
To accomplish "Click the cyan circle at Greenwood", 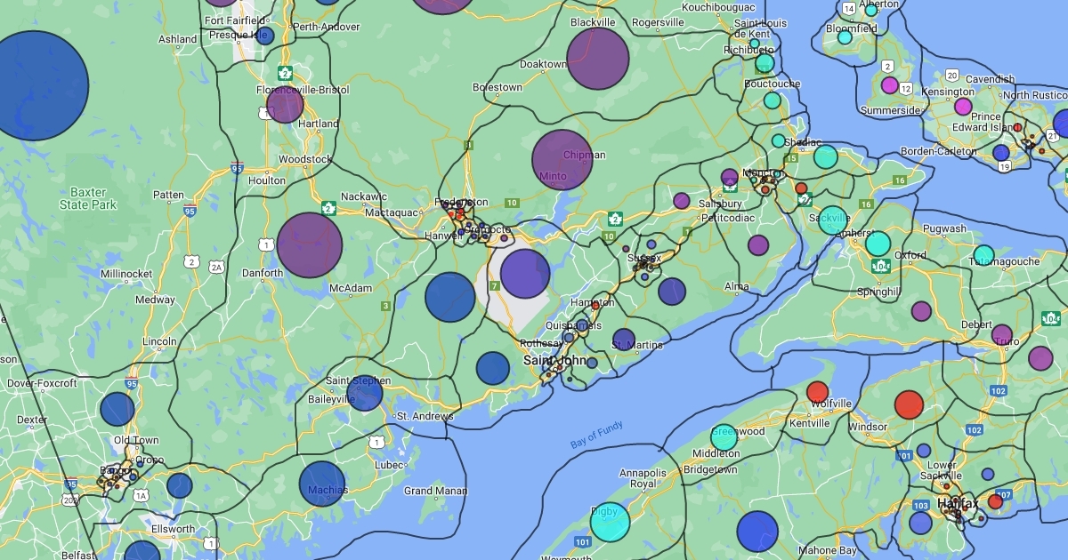I will click(724, 437).
